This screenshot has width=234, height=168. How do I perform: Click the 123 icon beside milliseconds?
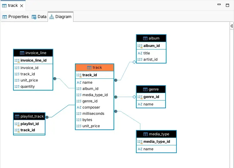[79, 114]
